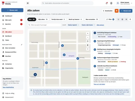Screen dimensions: 135x101
Task: Open Hulp en uitleg
Action: 12,93
